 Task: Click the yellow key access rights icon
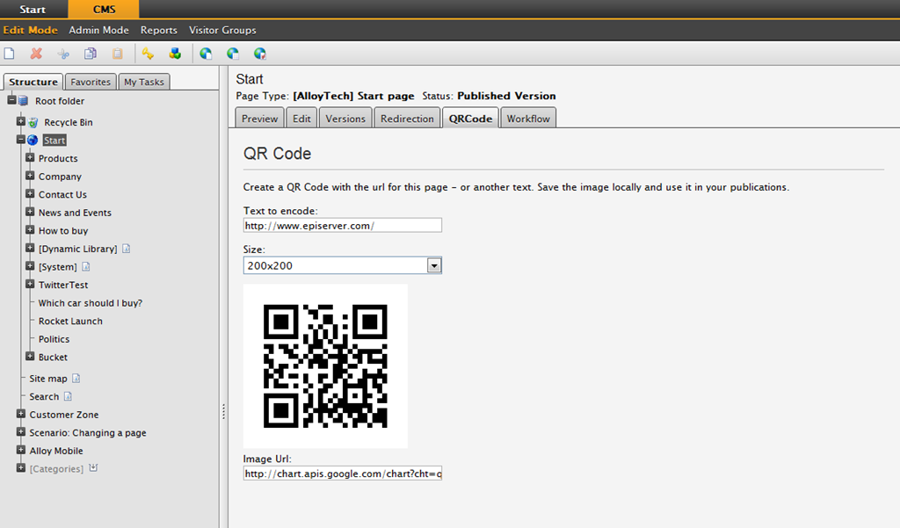pos(148,54)
